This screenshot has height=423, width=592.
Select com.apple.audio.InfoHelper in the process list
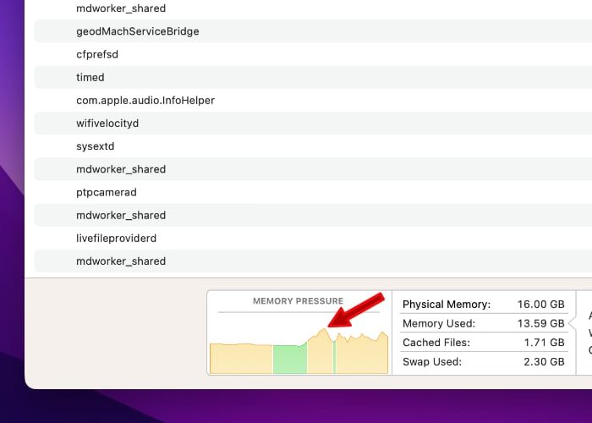145,100
